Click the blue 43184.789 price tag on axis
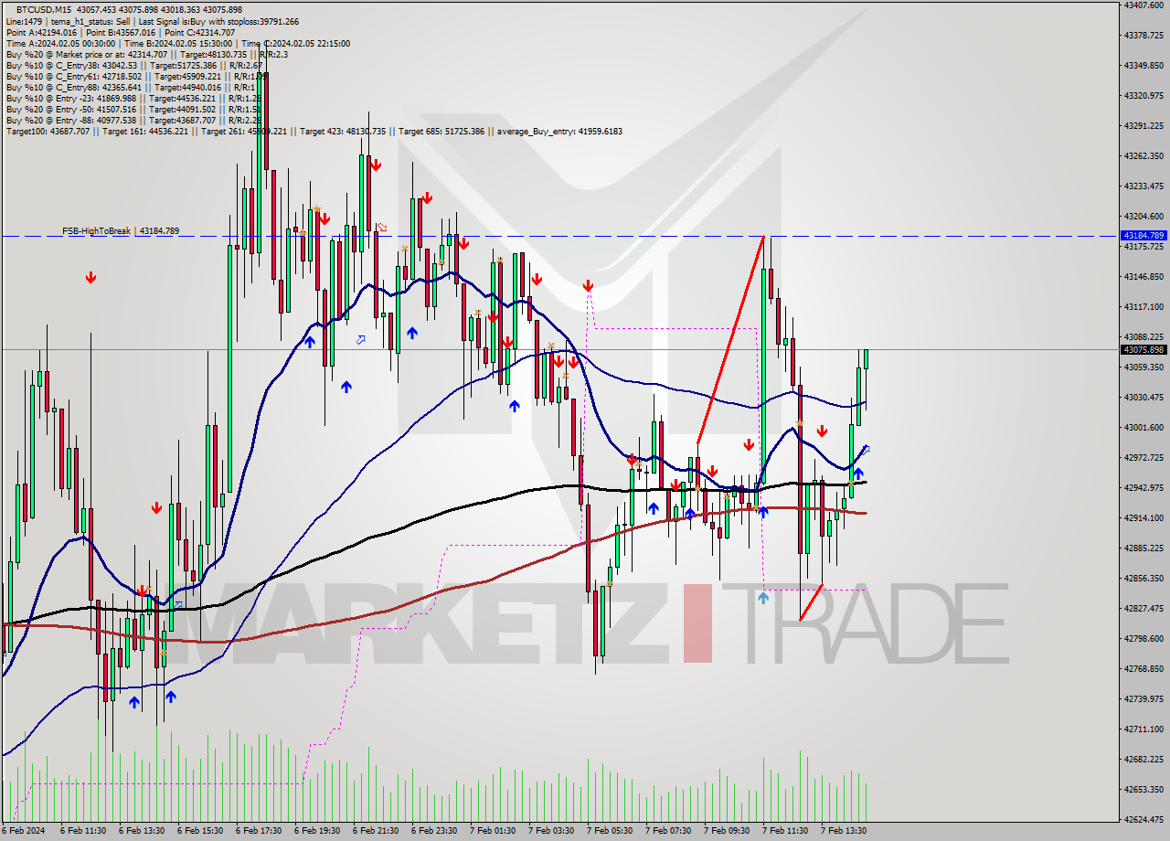Image resolution: width=1170 pixels, height=841 pixels. (x=1143, y=236)
